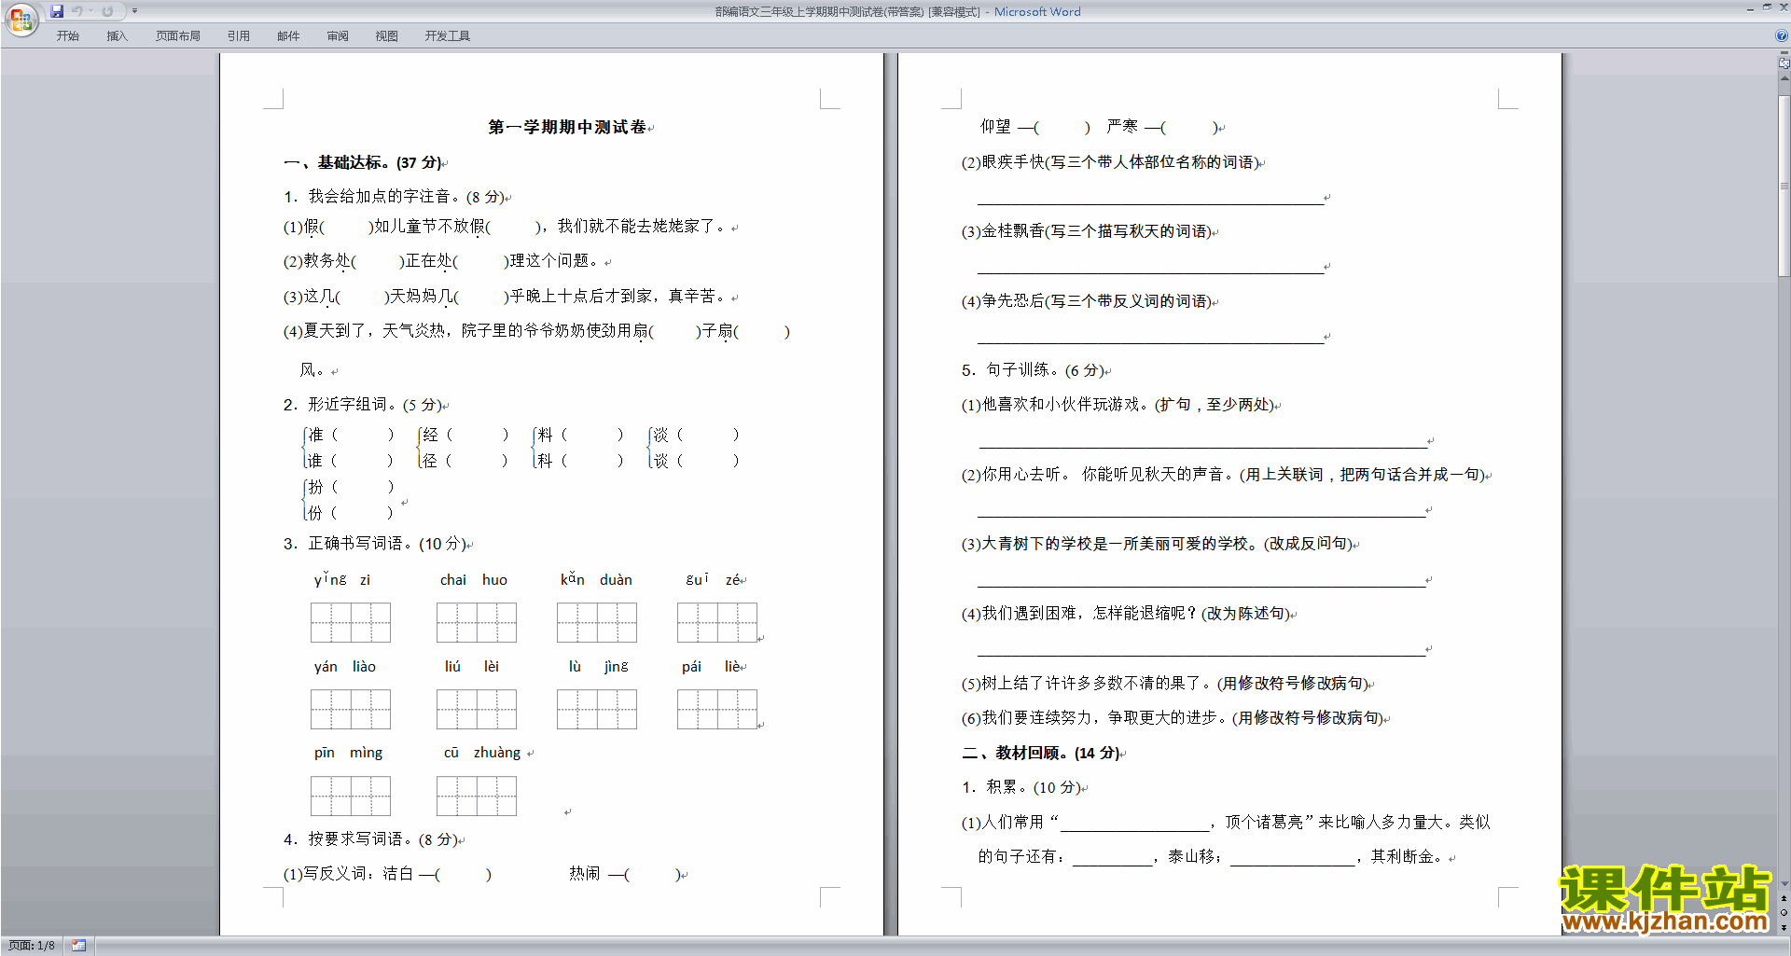This screenshot has width=1791, height=956.
Task: Click the writing grid under chai huo
Action: [x=477, y=622]
